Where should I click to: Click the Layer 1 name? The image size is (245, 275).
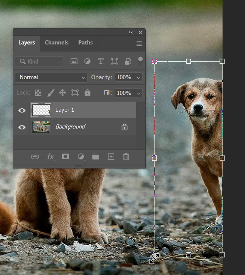(65, 110)
